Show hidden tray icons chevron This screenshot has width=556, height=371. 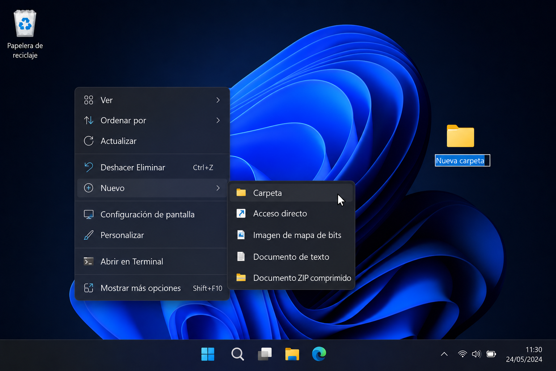(444, 354)
